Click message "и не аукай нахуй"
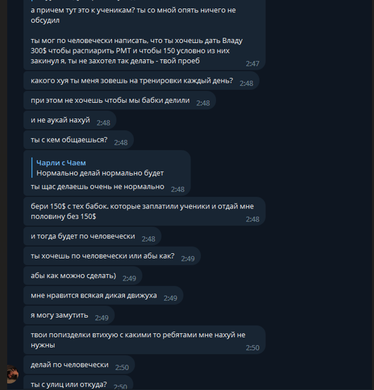The image size is (374, 390). [x=70, y=120]
